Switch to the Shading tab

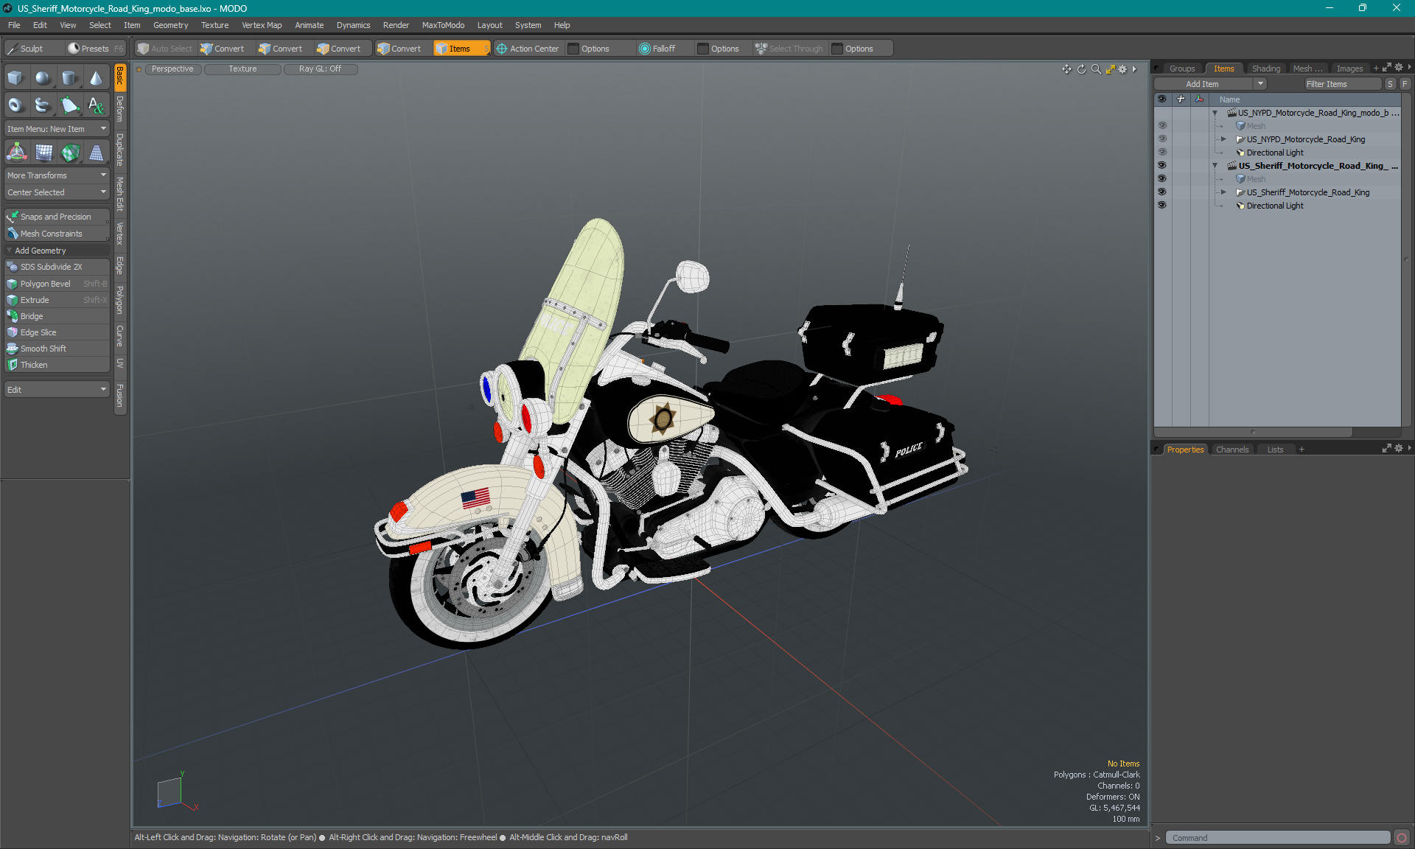(x=1265, y=68)
